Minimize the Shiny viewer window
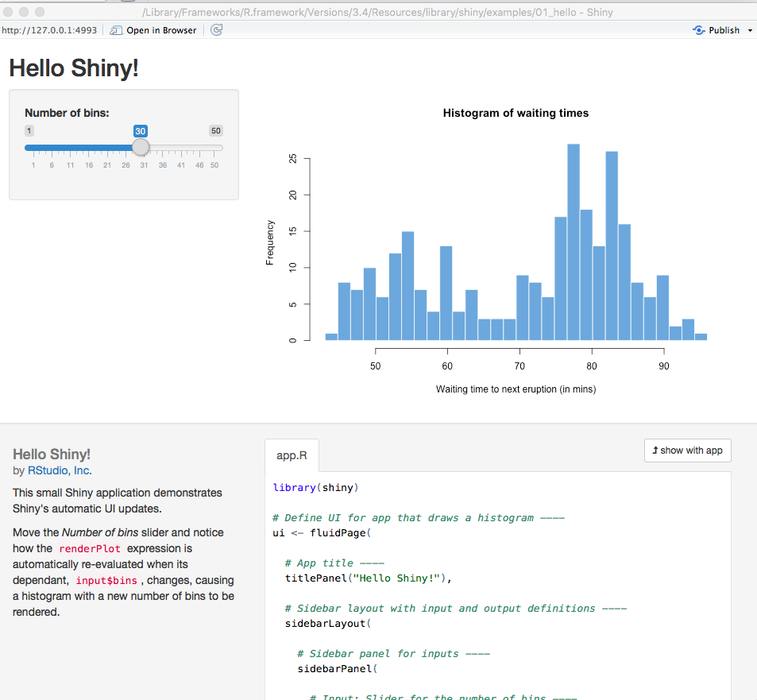Image resolution: width=757 pixels, height=700 pixels. pos(24,12)
